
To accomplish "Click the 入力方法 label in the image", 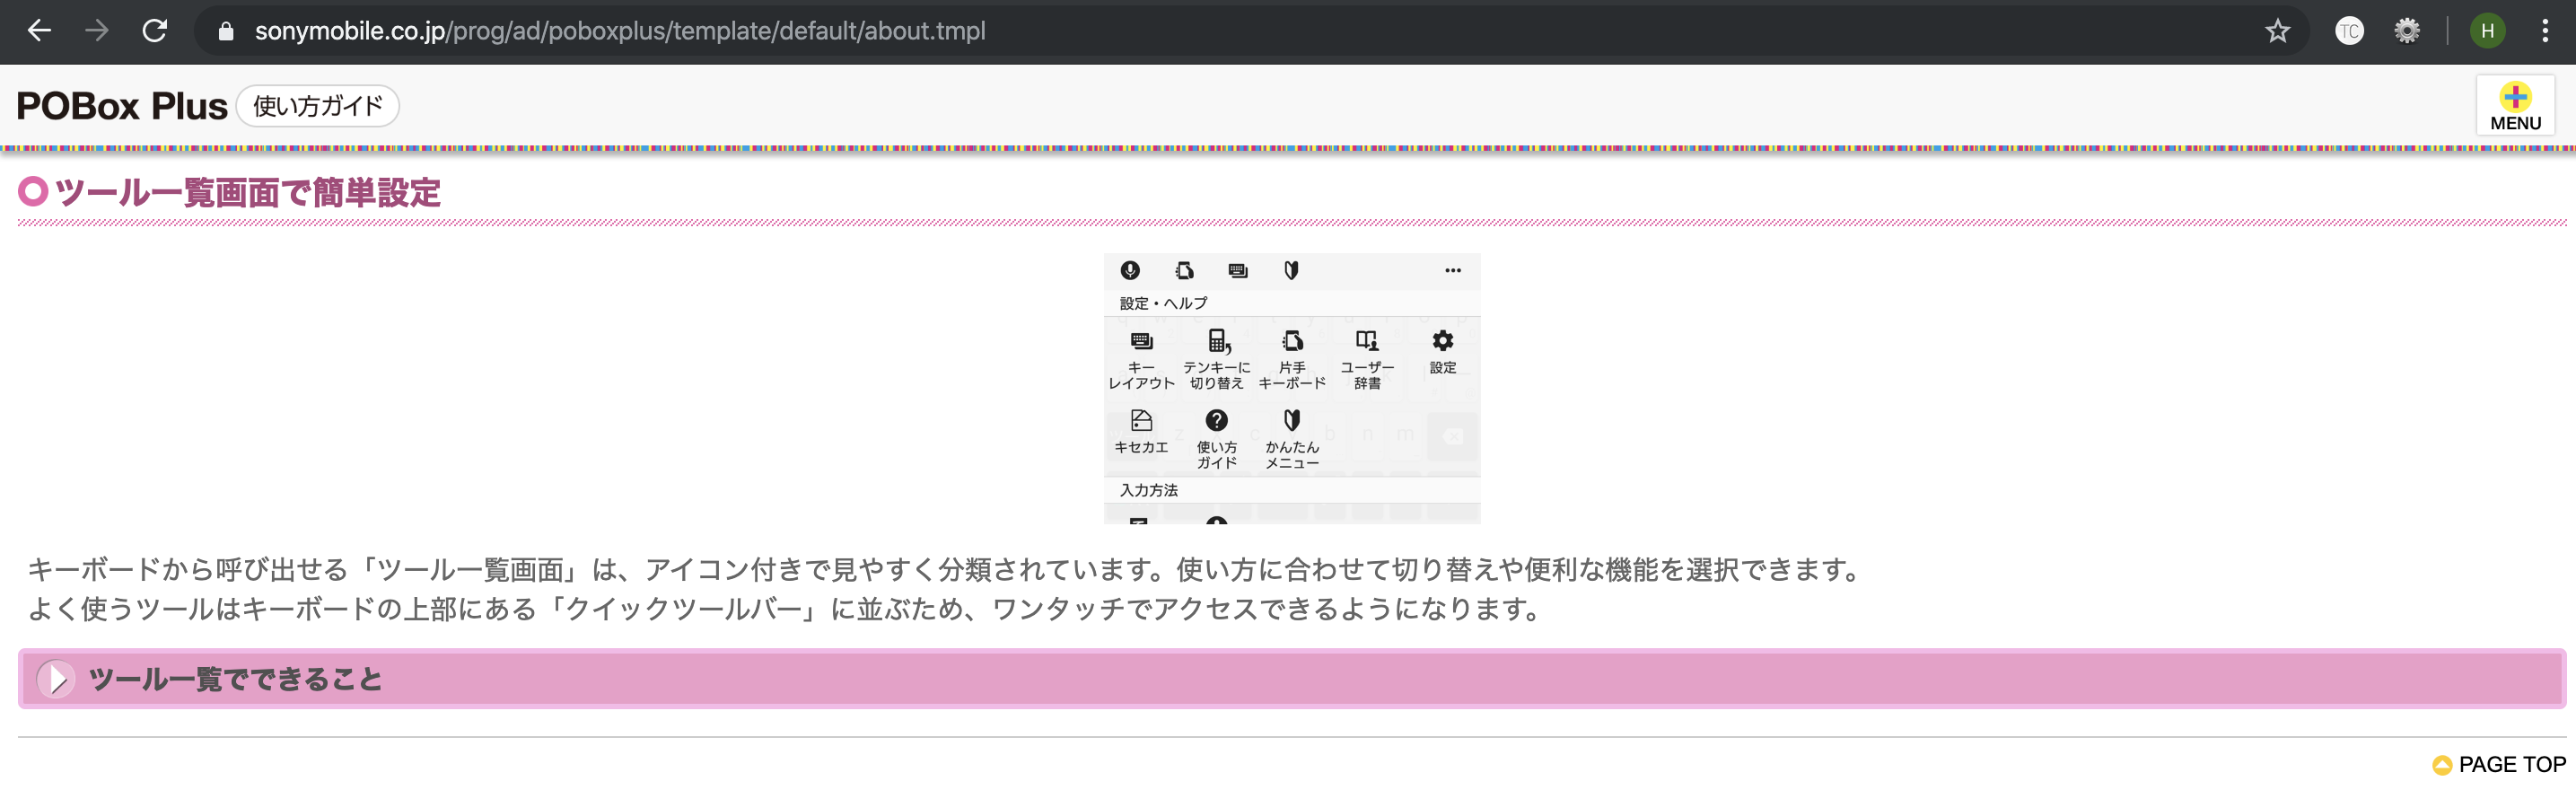I will [x=1149, y=490].
